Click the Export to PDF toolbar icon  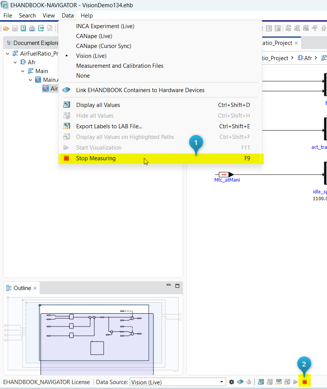pyautogui.click(x=49, y=28)
